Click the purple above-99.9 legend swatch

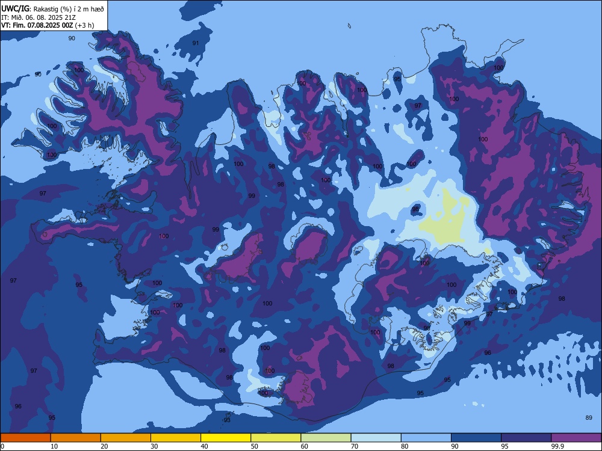pos(576,438)
